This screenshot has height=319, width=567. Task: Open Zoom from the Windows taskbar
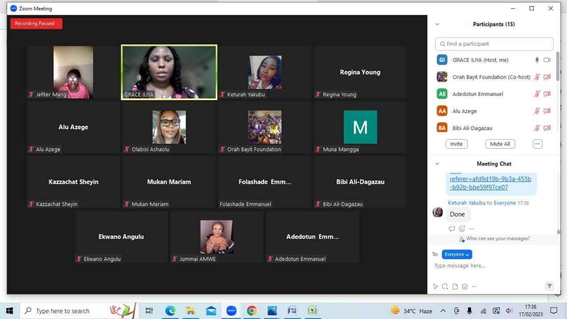231,311
